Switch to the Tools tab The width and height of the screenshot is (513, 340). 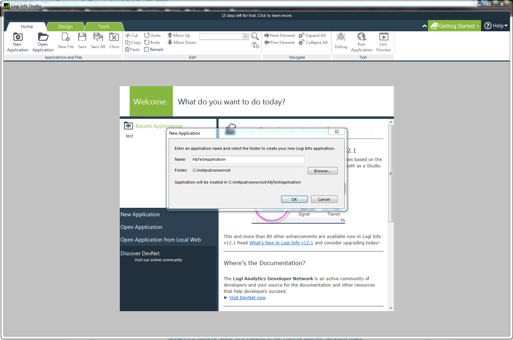[104, 27]
